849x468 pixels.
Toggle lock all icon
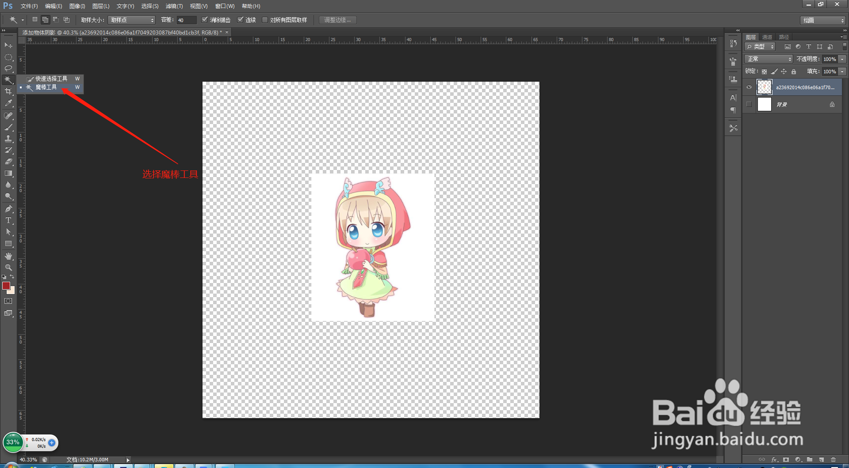tap(794, 72)
